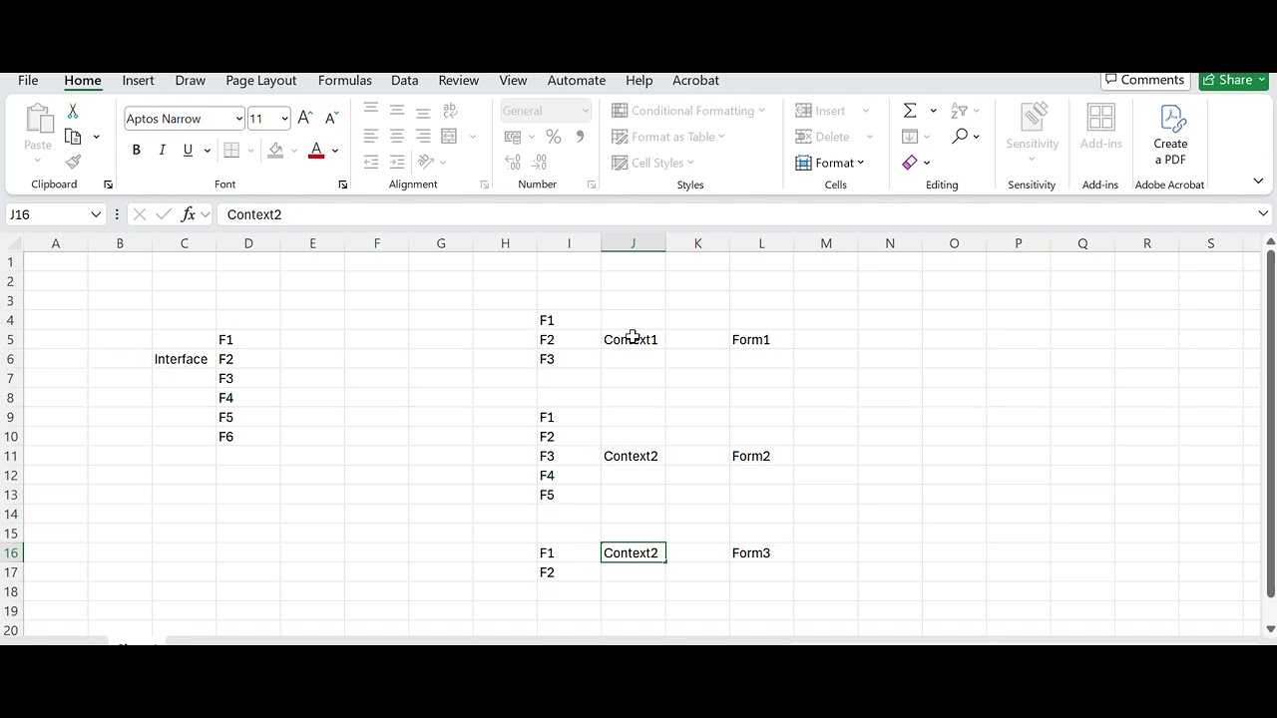
Task: Toggle Italic formatting
Action: coord(163,151)
